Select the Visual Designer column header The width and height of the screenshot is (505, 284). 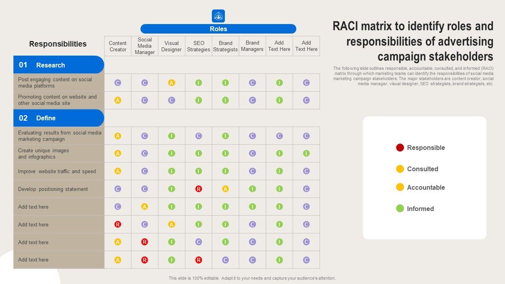click(172, 46)
